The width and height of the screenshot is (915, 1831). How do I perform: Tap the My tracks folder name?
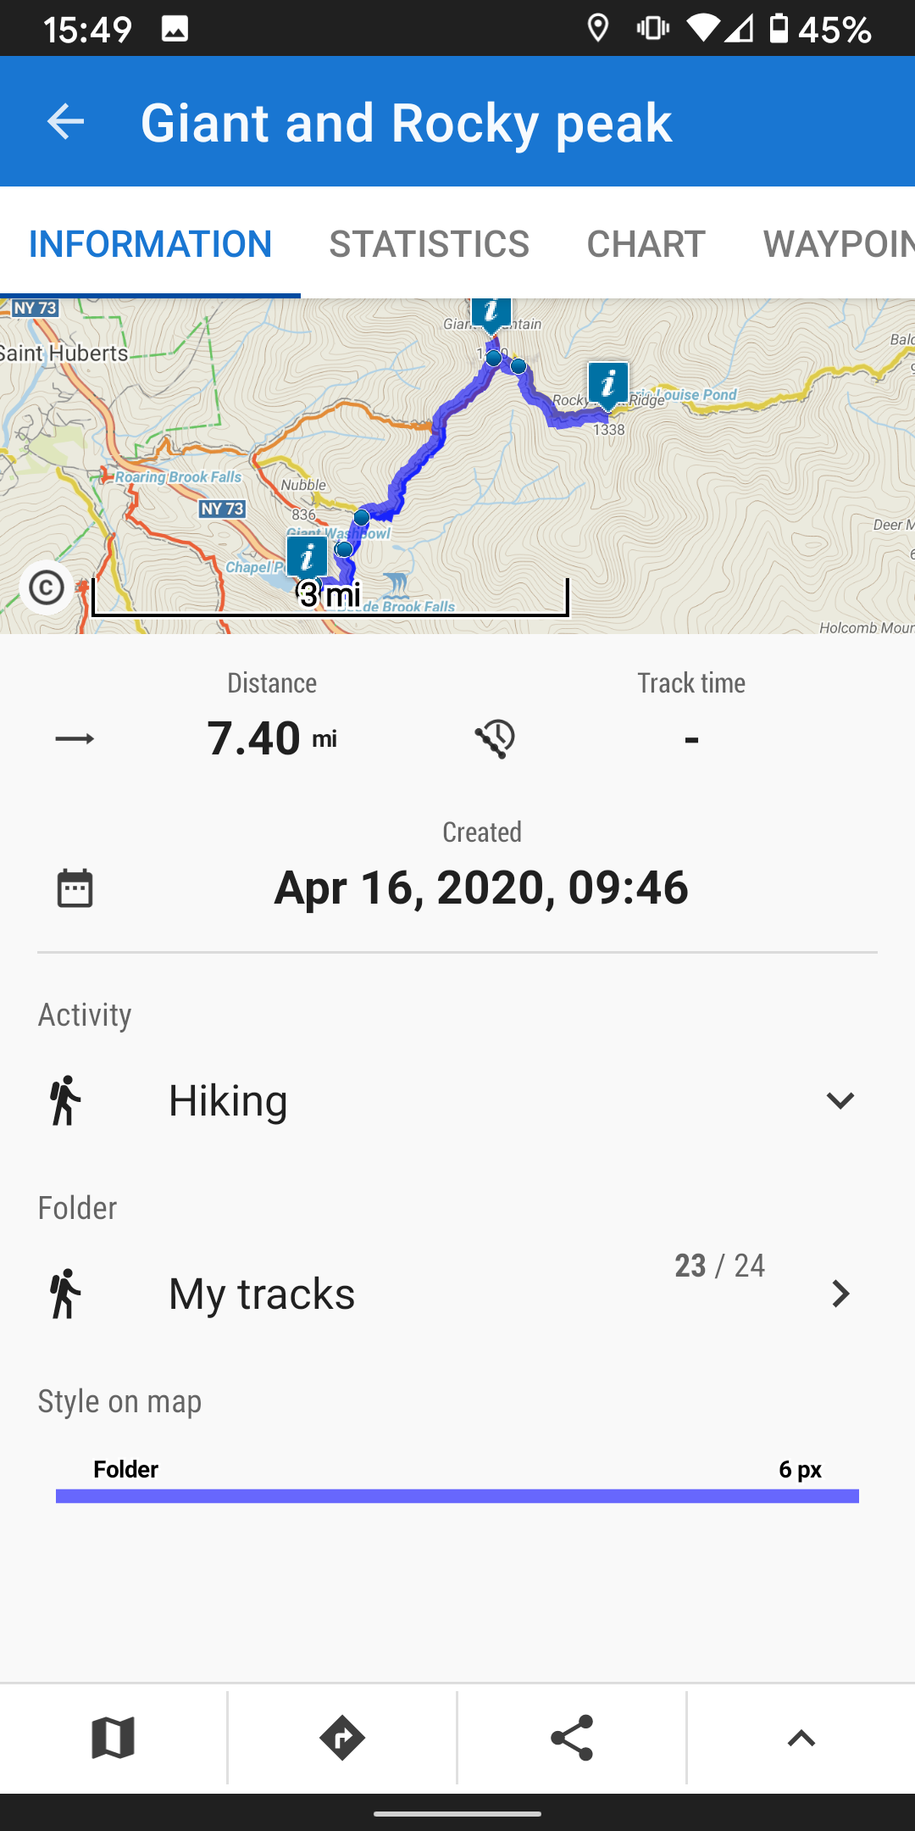[x=262, y=1294]
